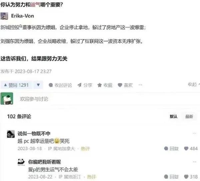Image resolution: width=200 pixels, height=181 pixels.
Task: Click Erika-Von's avatar thumbnail
Action: (x=4, y=16)
